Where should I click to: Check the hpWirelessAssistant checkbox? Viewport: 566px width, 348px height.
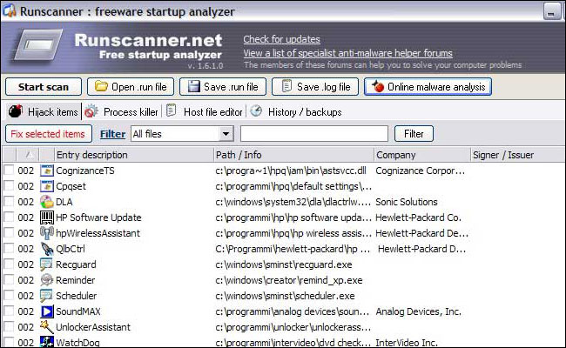tap(9, 232)
